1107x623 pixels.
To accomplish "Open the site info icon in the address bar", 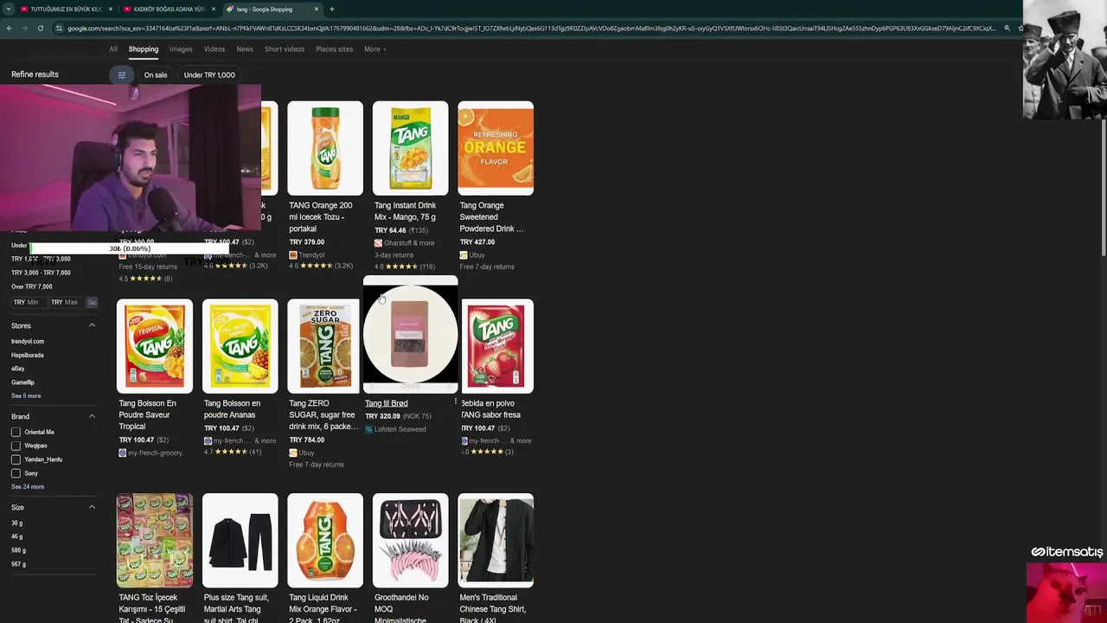I will pos(59,29).
